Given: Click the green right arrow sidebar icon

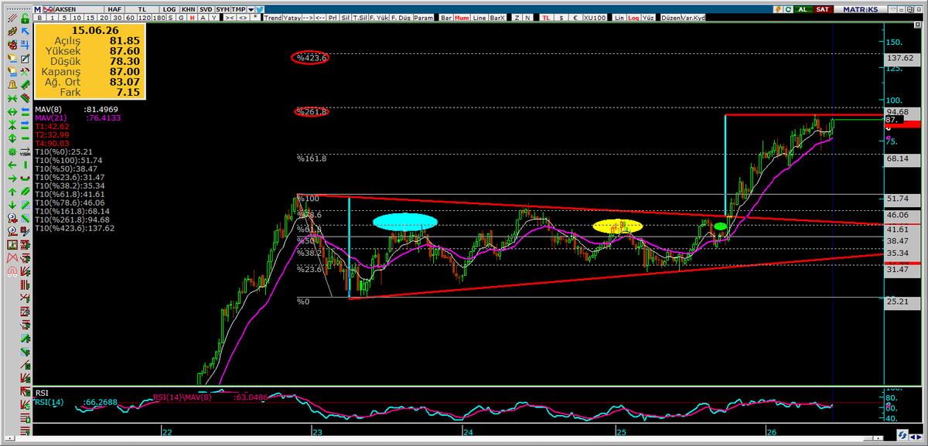Looking at the screenshot, I should coord(12,178).
